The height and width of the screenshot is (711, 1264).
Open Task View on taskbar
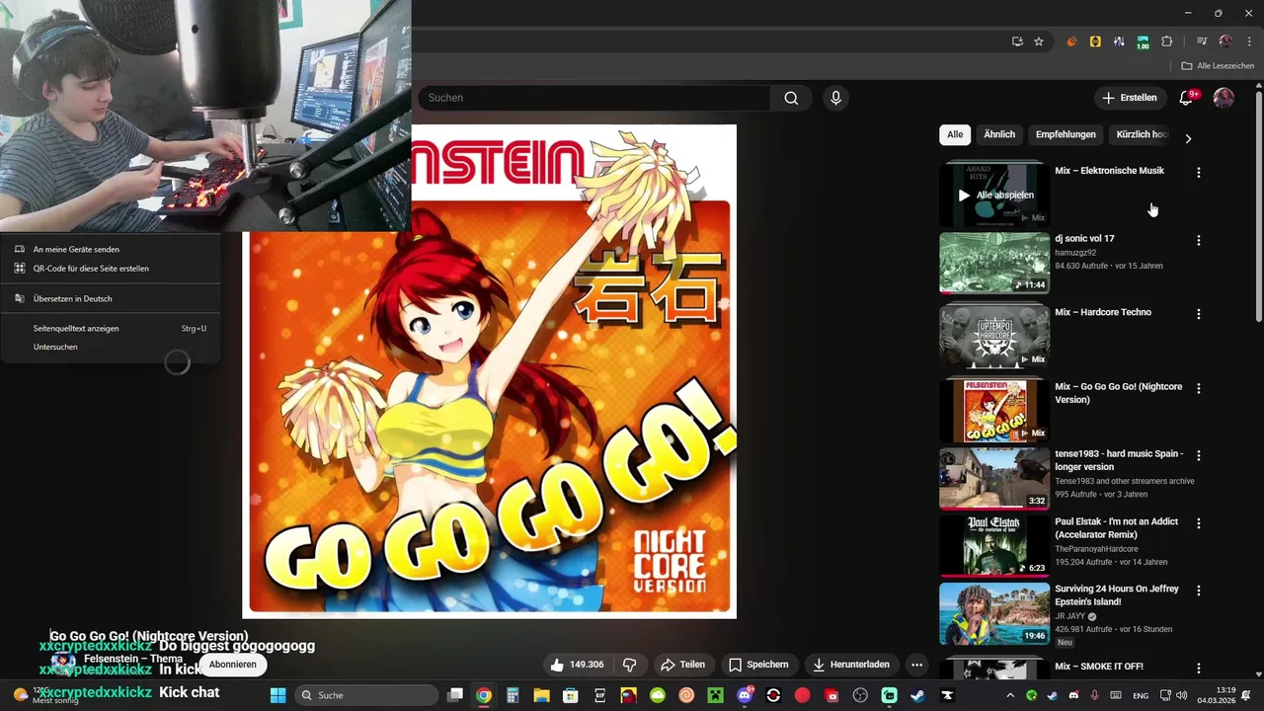click(x=455, y=695)
